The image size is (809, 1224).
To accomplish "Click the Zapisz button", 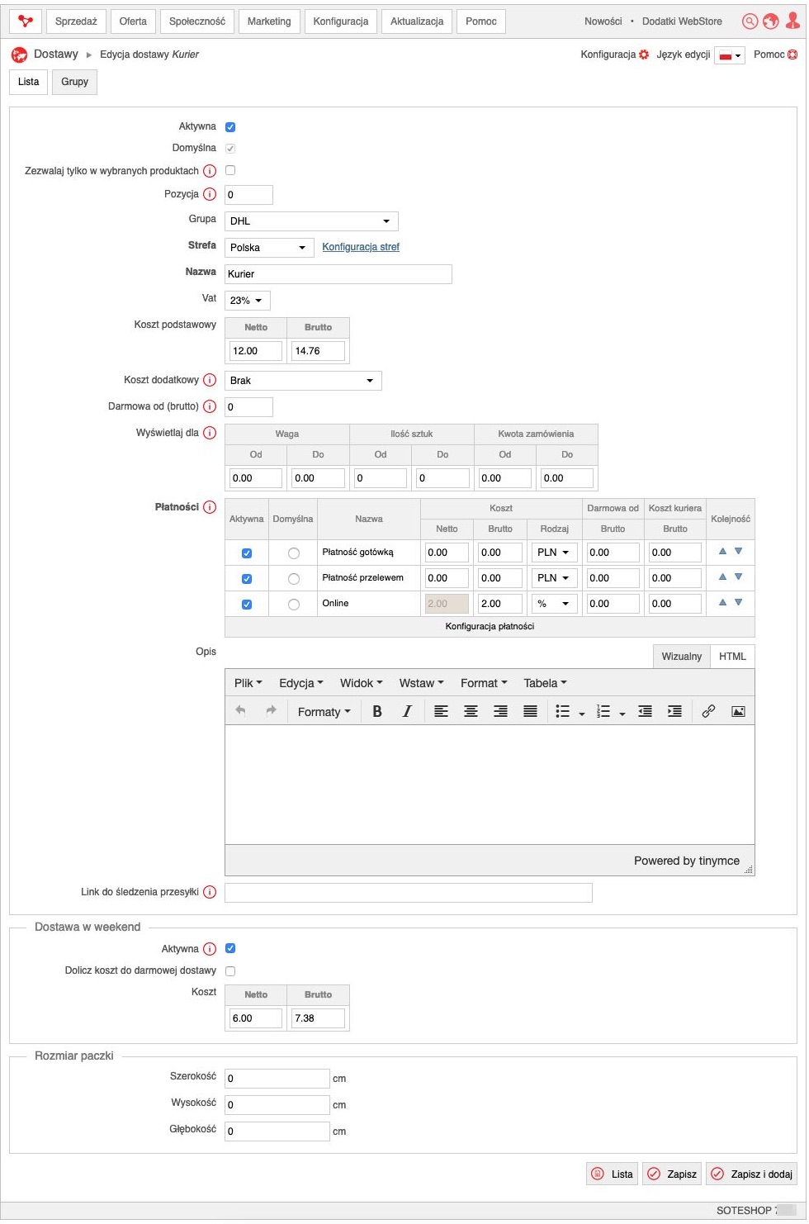I will 672,1174.
